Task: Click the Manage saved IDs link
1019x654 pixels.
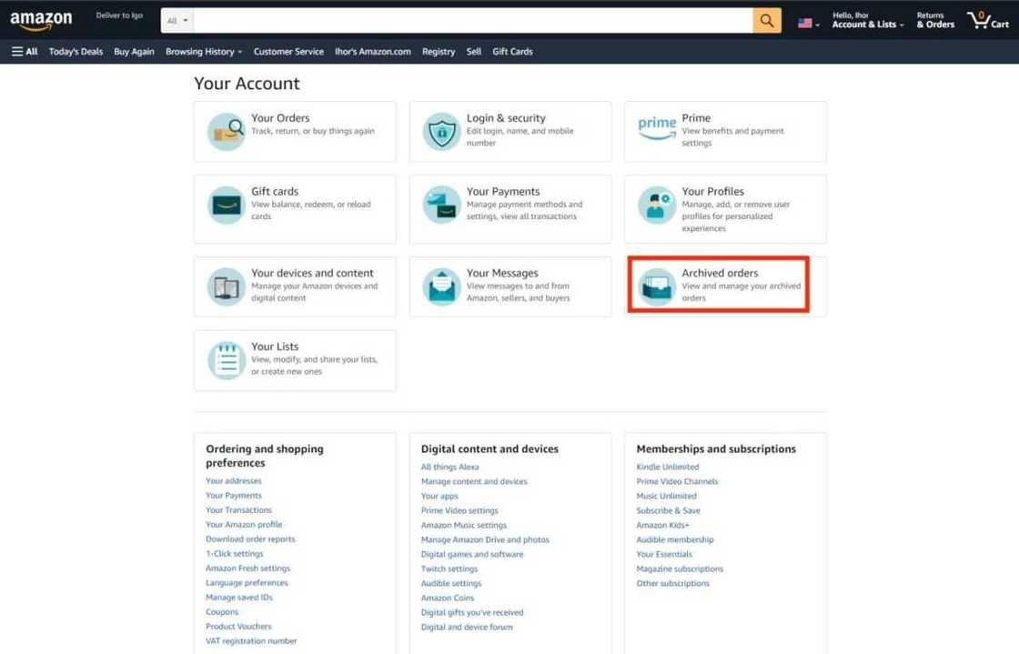Action: 239,598
